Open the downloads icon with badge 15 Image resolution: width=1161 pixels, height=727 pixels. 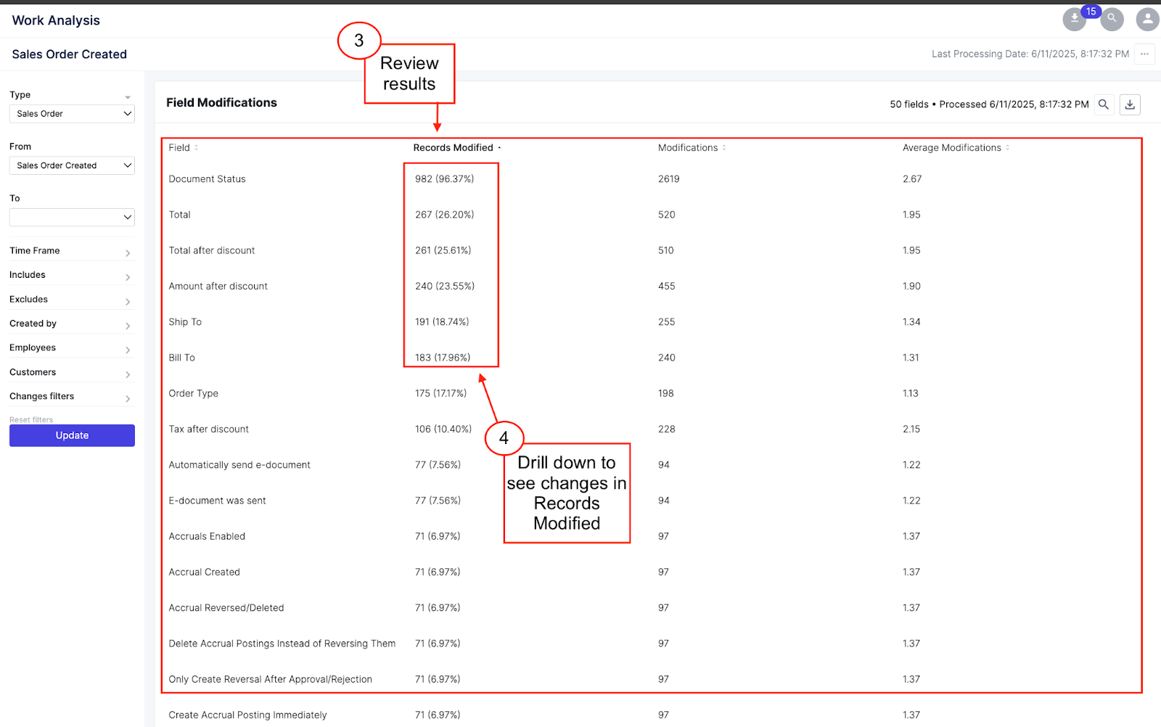click(1075, 19)
